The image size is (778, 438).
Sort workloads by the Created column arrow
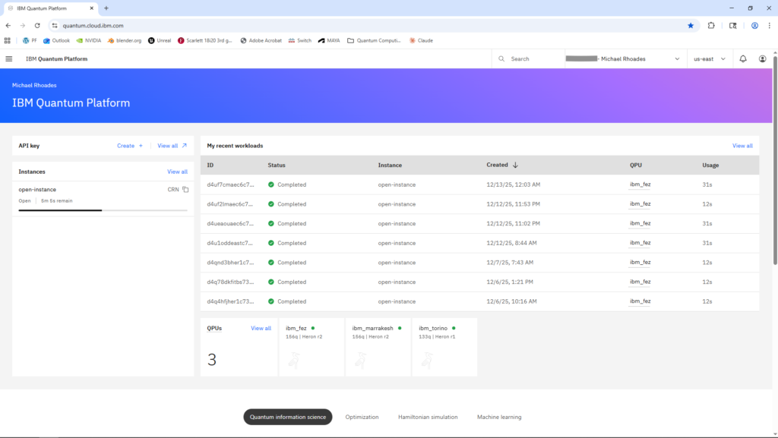[x=515, y=165]
